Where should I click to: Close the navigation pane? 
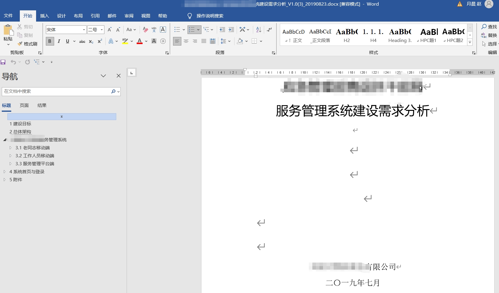point(119,76)
